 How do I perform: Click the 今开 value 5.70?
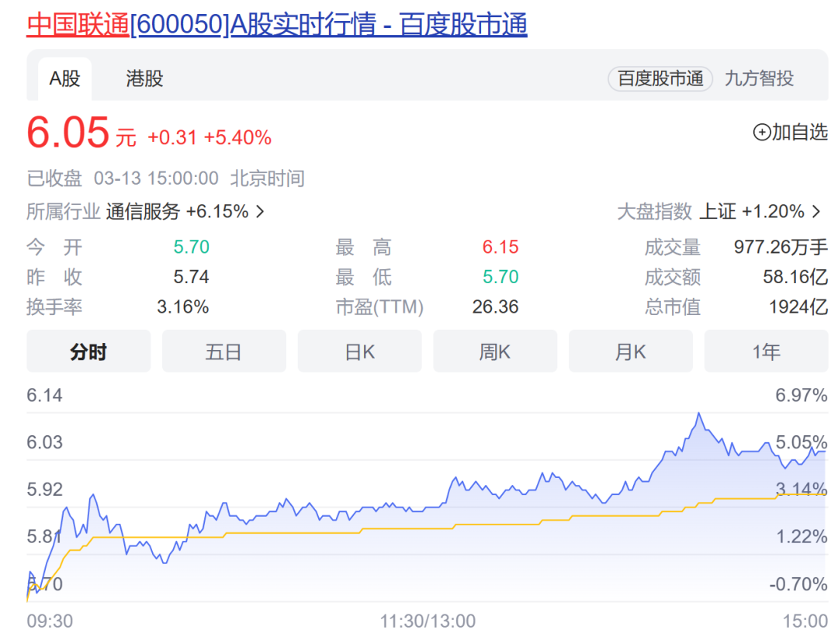(192, 247)
